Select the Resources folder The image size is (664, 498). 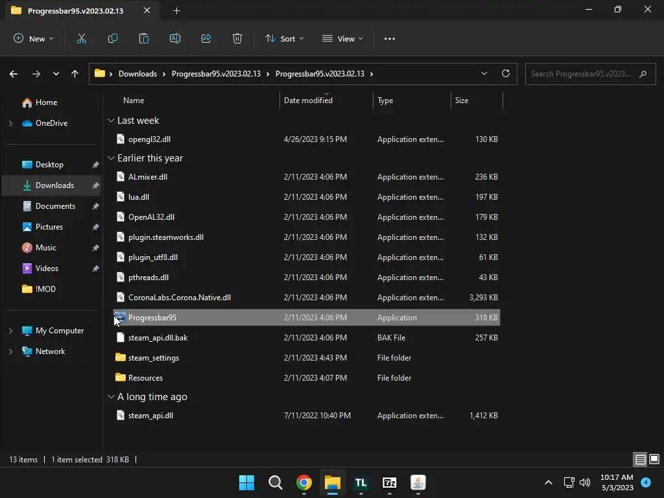(x=307, y=378)
